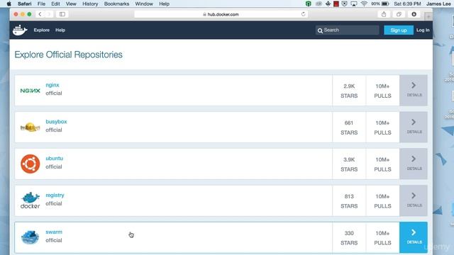This screenshot has height=255, width=454.
Task: Show all tabs overview button
Action: tap(399, 14)
